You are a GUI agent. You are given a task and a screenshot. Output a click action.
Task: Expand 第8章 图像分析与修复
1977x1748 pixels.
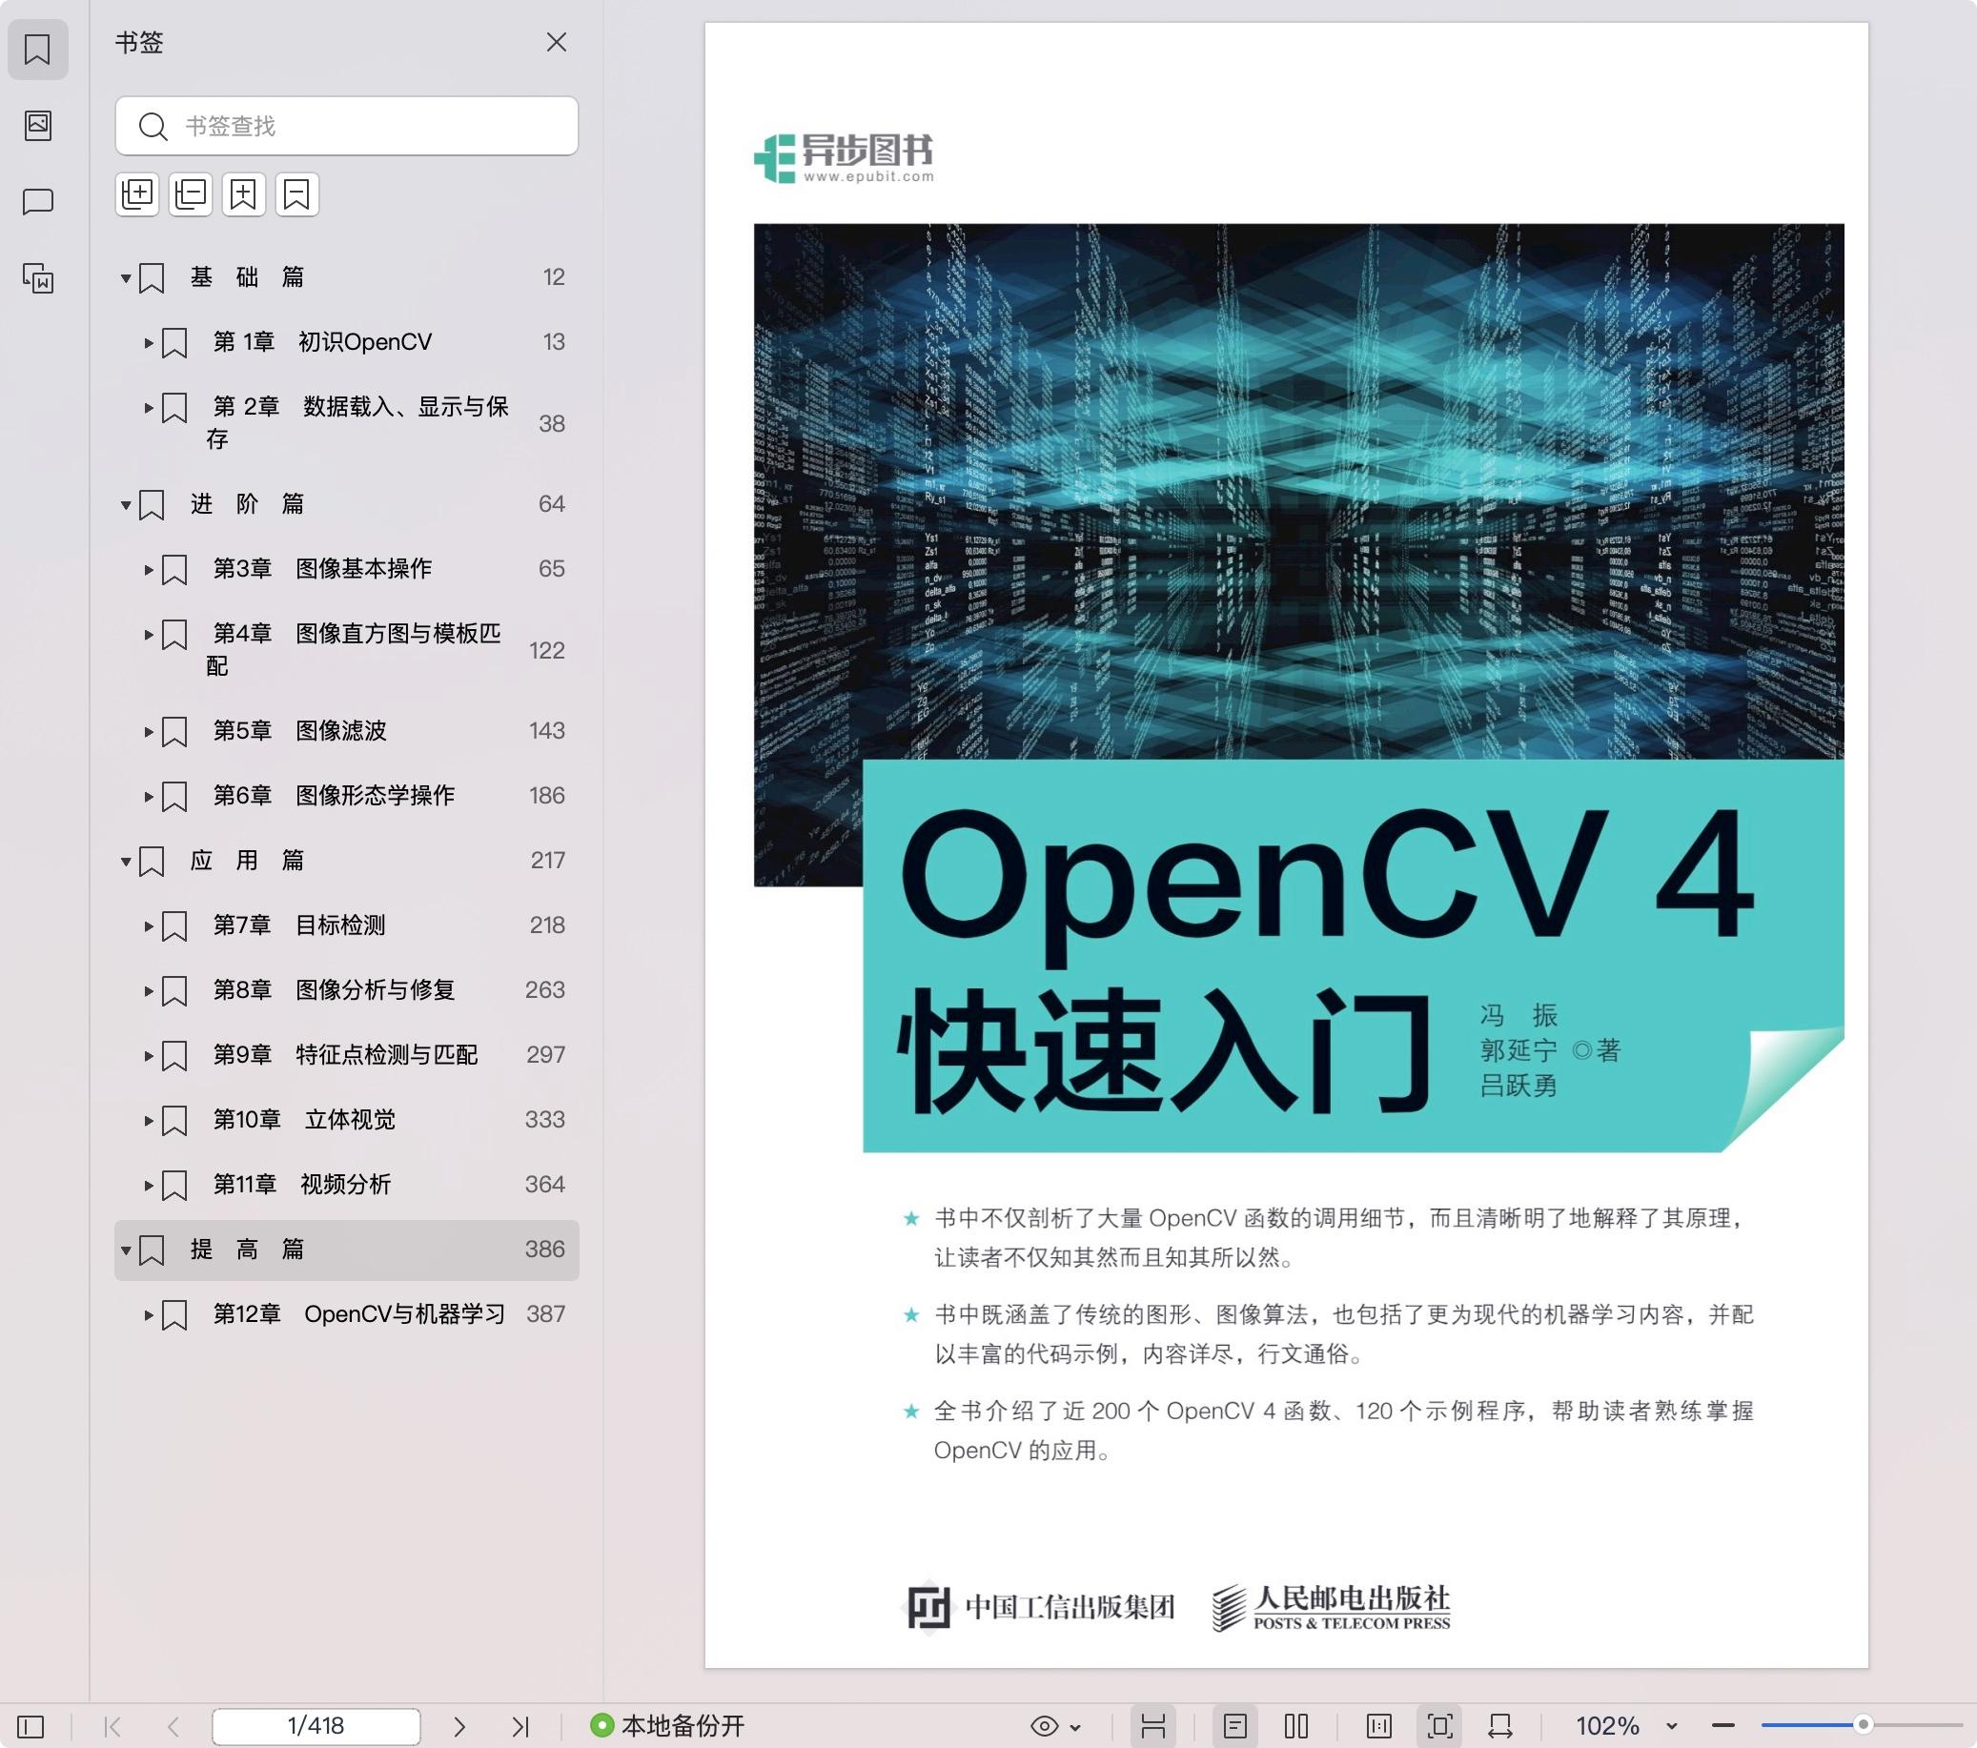pos(148,990)
